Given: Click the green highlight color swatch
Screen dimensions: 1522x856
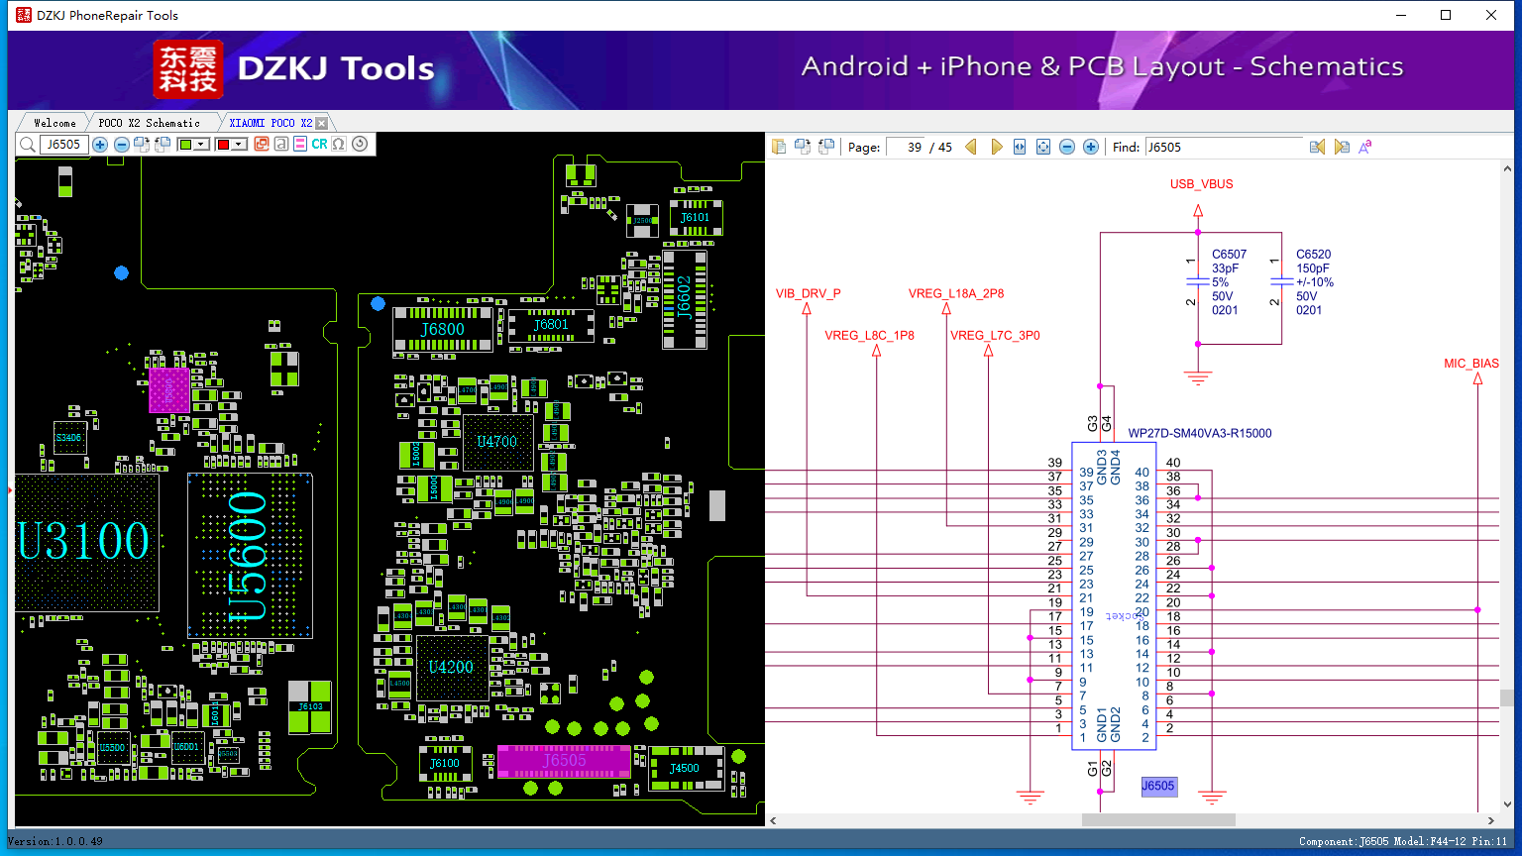Looking at the screenshot, I should [185, 145].
